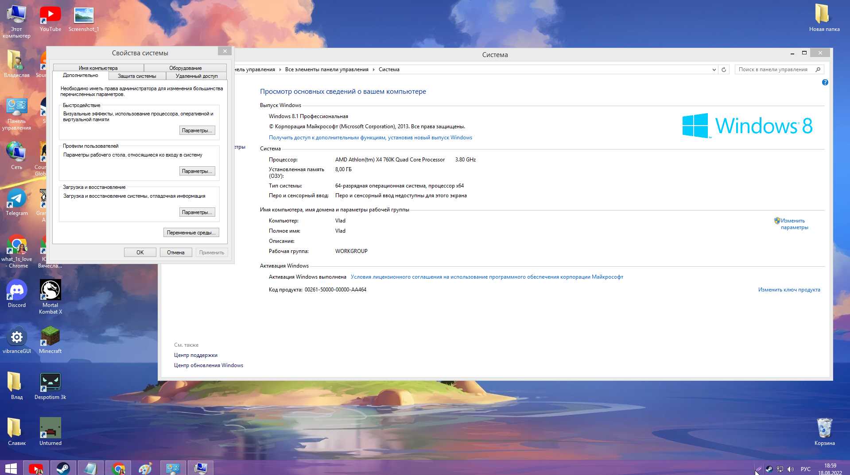Image resolution: width=850 pixels, height=475 pixels.
Task: Open the vibranceGUI desktop icon
Action: click(x=16, y=340)
